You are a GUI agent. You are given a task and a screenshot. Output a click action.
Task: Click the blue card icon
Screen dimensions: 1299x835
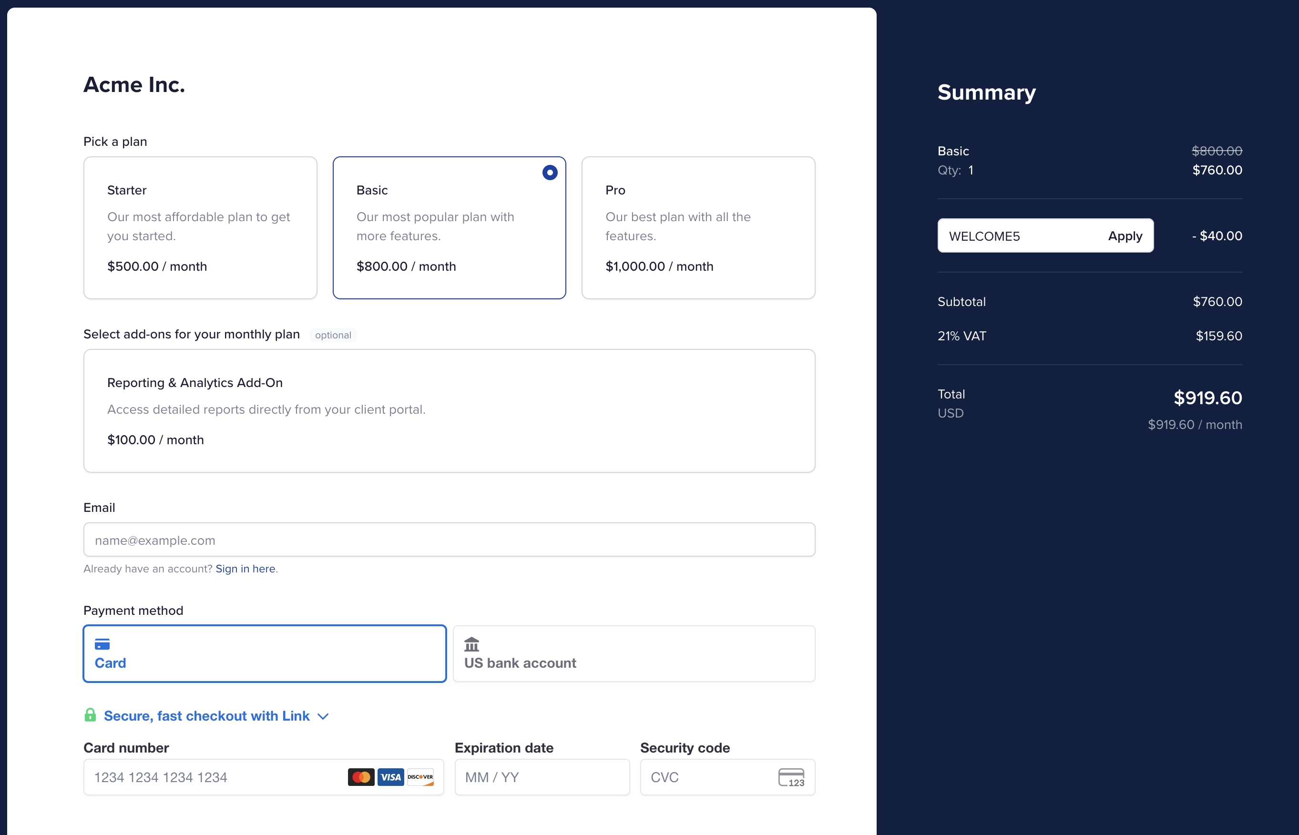(102, 644)
